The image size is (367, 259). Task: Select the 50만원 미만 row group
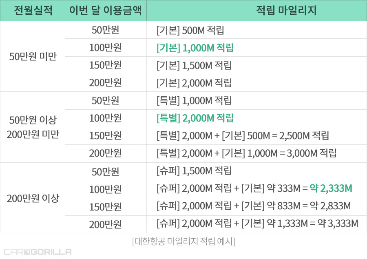click(x=33, y=56)
